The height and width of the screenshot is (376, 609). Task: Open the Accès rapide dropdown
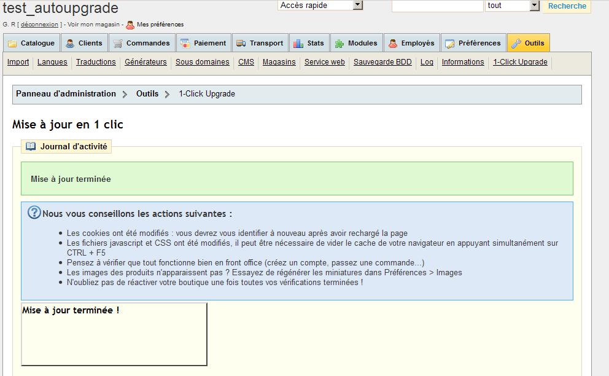(x=320, y=5)
